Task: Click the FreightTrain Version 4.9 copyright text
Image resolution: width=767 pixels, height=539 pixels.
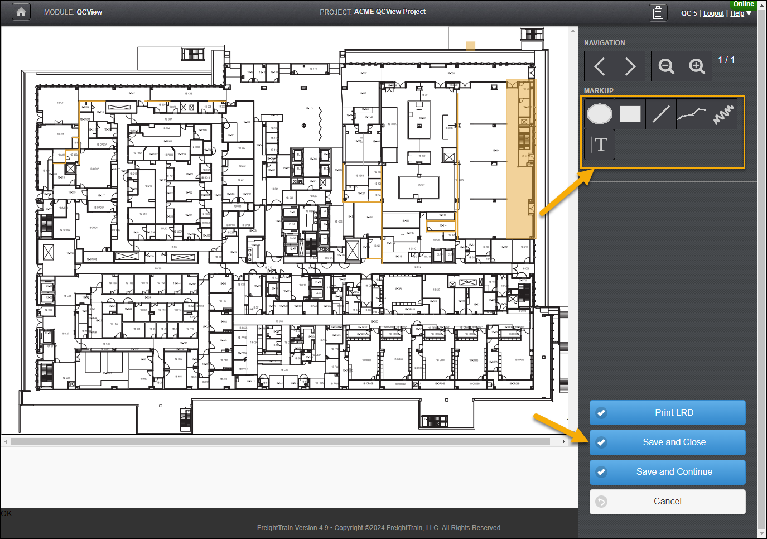Action: (379, 528)
